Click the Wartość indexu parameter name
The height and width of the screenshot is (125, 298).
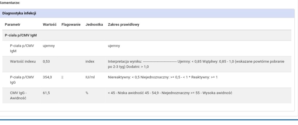pyautogui.click(x=23, y=61)
